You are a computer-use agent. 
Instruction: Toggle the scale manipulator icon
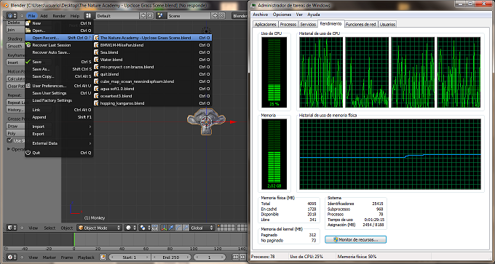[186, 228]
